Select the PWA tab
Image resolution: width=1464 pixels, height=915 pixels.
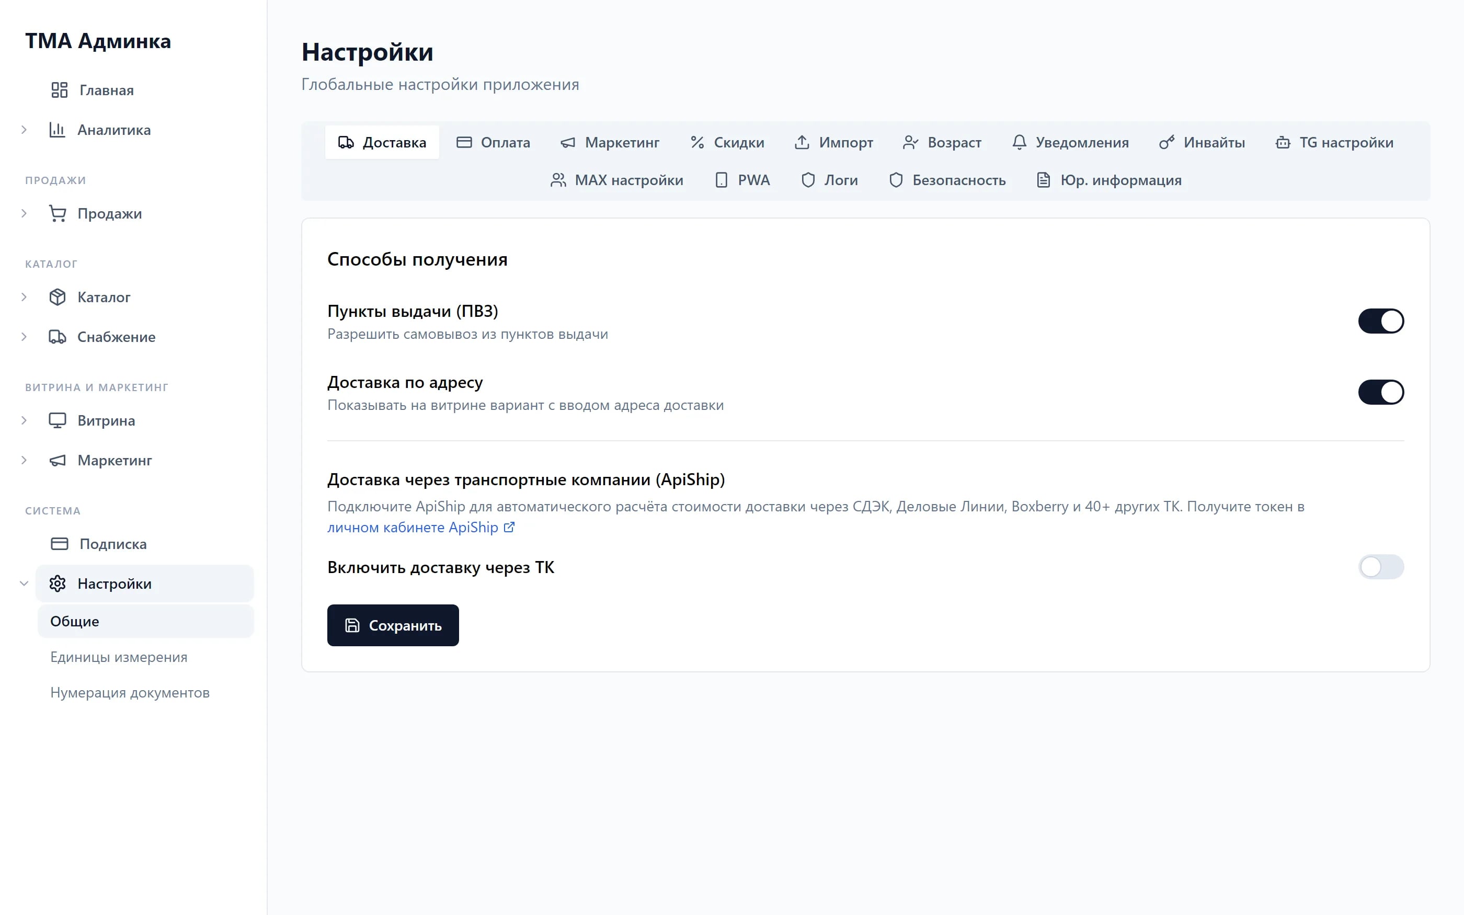point(742,180)
